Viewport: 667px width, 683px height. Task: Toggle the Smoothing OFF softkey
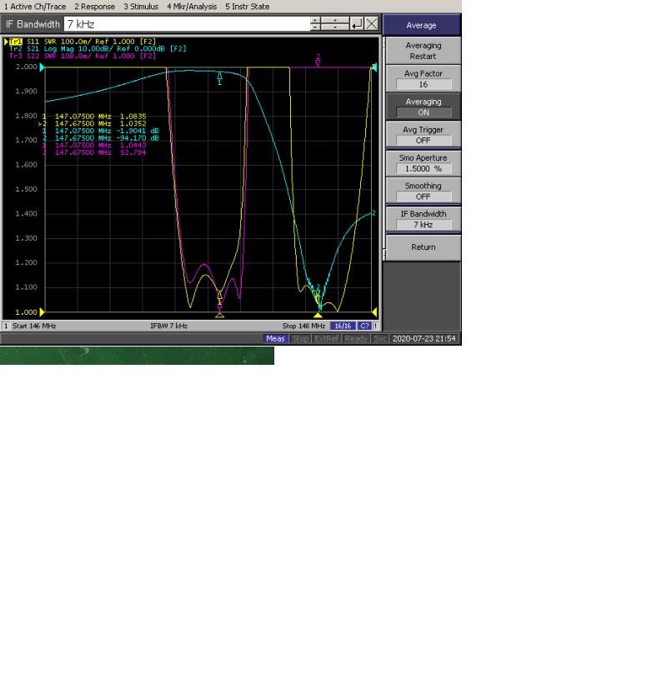pyautogui.click(x=424, y=192)
